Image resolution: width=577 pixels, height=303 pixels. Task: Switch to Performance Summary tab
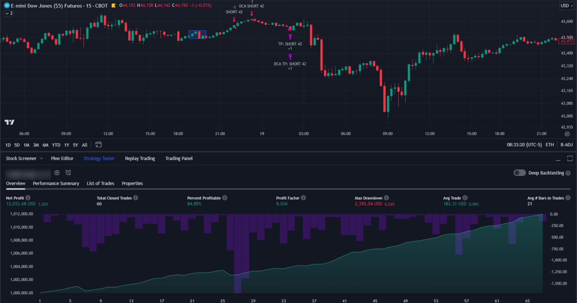click(x=56, y=183)
